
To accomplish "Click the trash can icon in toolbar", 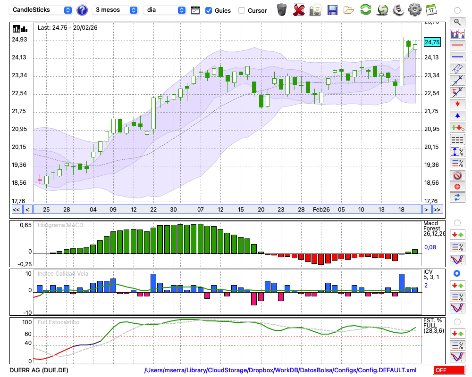I will click(x=282, y=9).
